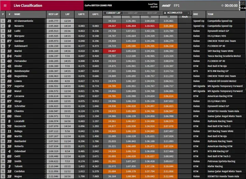Click the dotted handle next to Roberts

45,146
